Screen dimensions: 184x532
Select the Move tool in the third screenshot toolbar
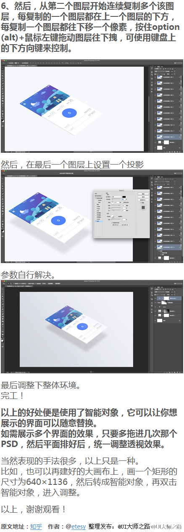(x=3, y=290)
